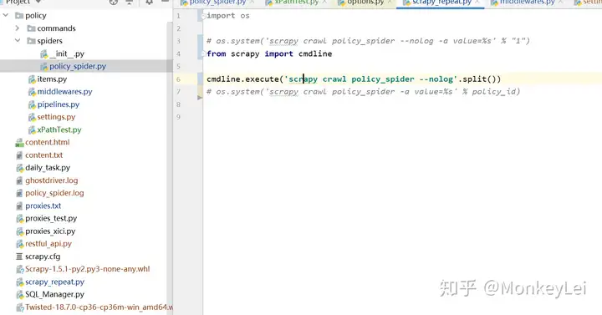Select the commands folder
Screen dimensions: 602x315
pos(52,28)
